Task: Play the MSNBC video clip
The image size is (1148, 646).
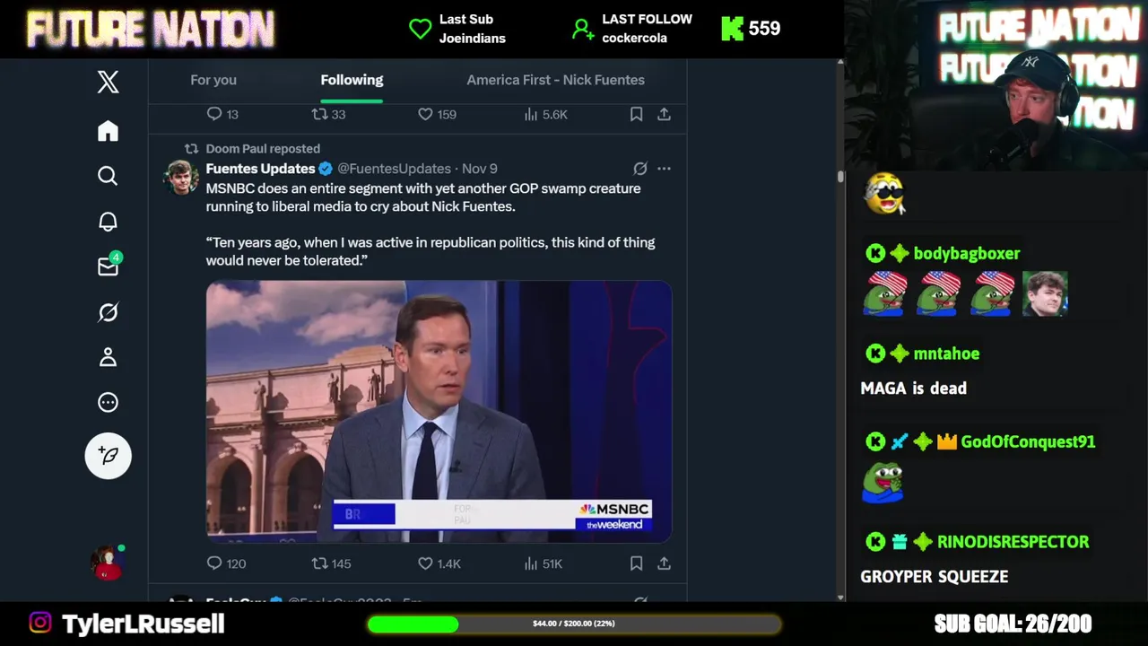Action: click(439, 412)
